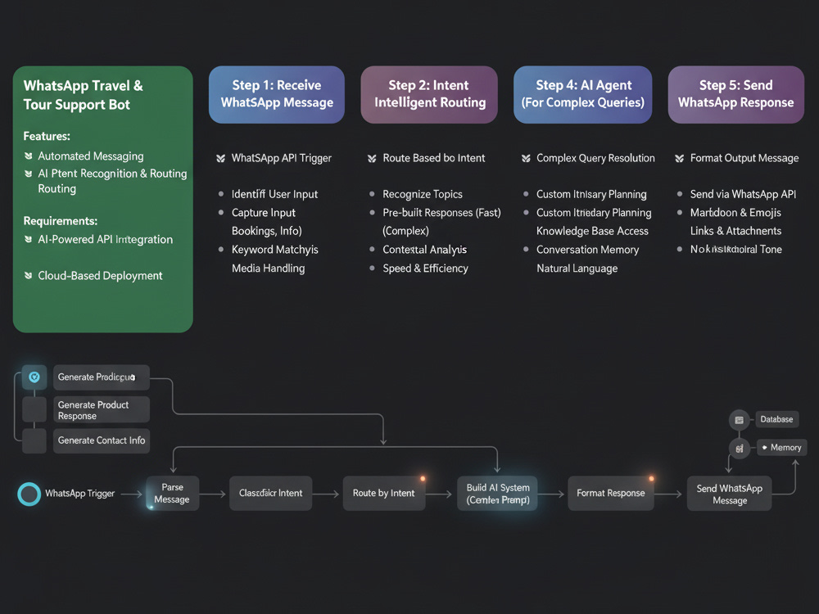Click the Keyword Matchyis bullet
This screenshot has width=819, height=614.
tap(274, 250)
